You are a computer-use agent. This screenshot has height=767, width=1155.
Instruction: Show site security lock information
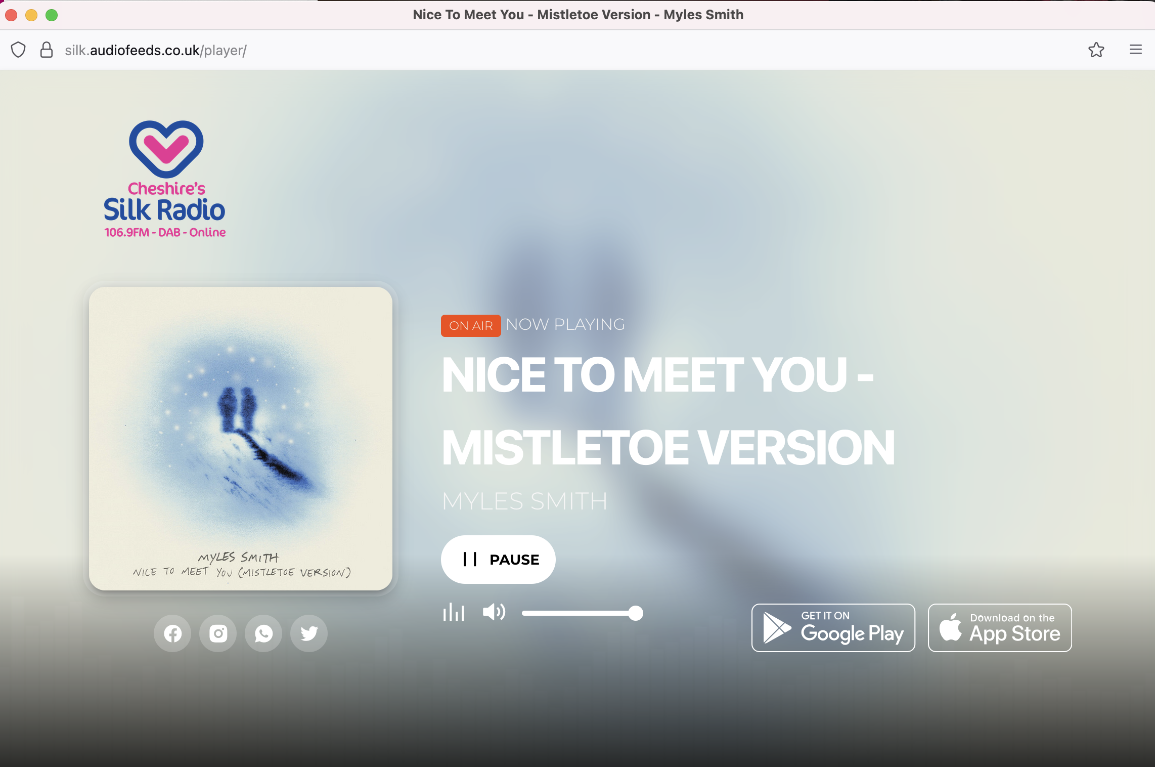[x=47, y=50]
